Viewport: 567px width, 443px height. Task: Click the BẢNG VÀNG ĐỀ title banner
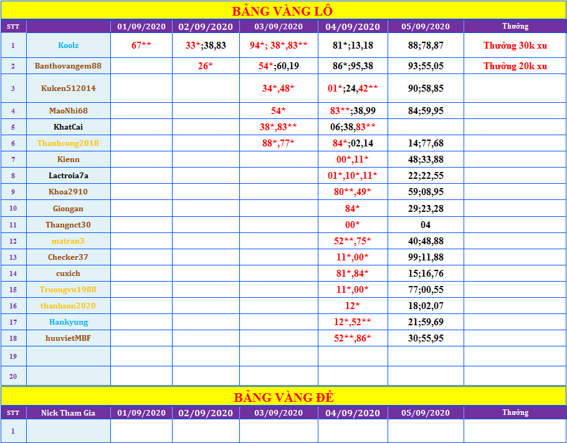[282, 396]
